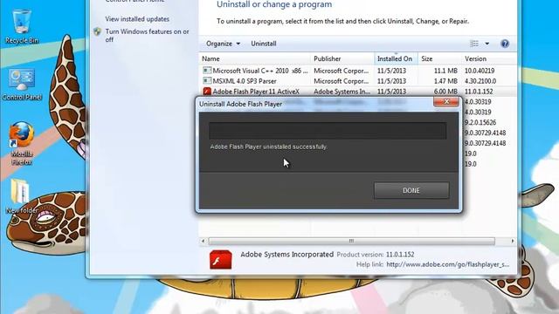Click the horizontal scrollbar right arrow
Viewport: 559px width, 314px height.
[x=513, y=242]
